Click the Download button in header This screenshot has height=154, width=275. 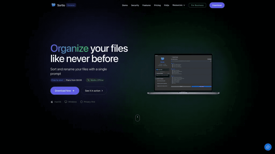pyautogui.click(x=217, y=5)
